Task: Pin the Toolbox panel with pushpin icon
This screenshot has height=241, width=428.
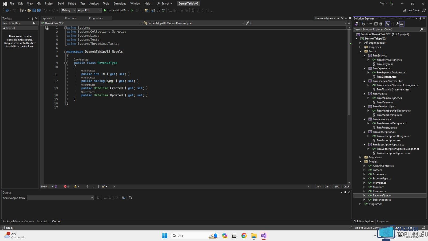Action: point(32,18)
